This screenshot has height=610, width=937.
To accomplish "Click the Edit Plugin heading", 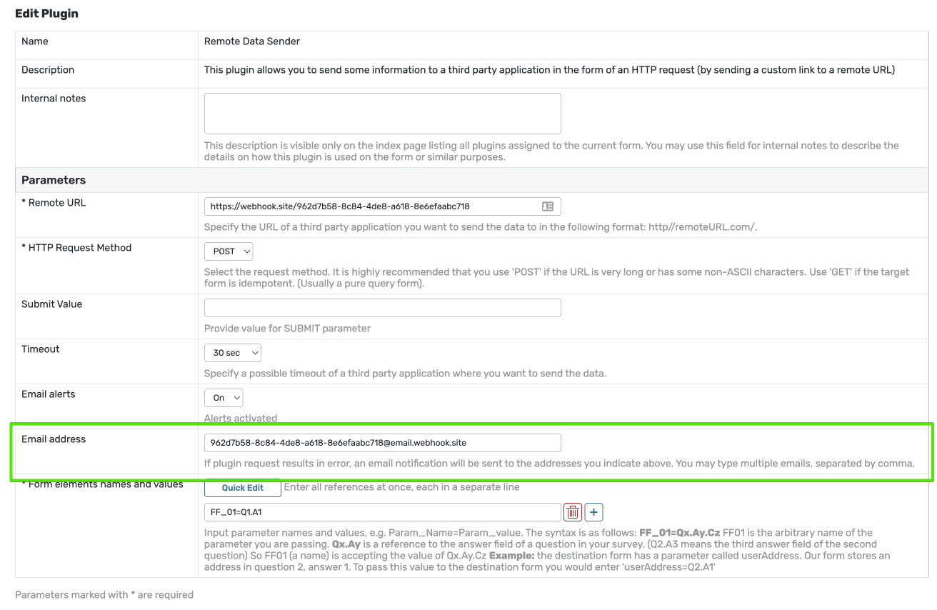I will [46, 13].
